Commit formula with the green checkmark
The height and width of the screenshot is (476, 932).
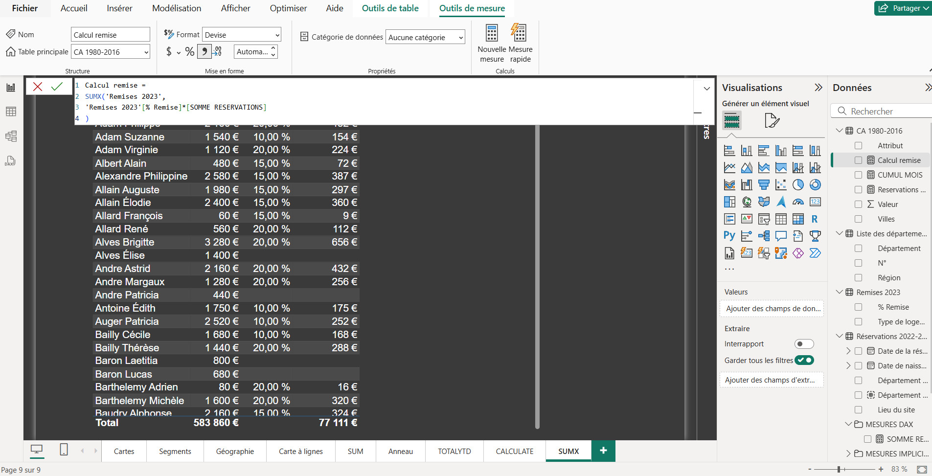coord(57,87)
